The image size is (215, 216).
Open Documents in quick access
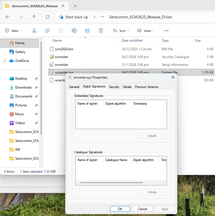click(24, 96)
